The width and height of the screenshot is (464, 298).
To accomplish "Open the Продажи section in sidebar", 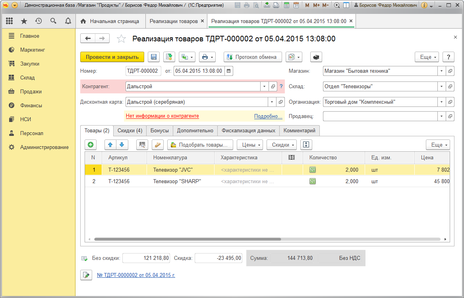I will tap(31, 91).
